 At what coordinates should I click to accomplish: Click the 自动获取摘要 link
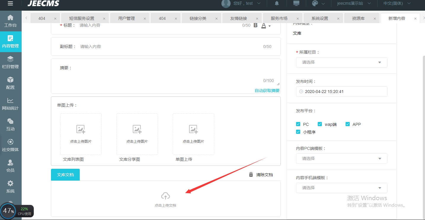point(267,91)
